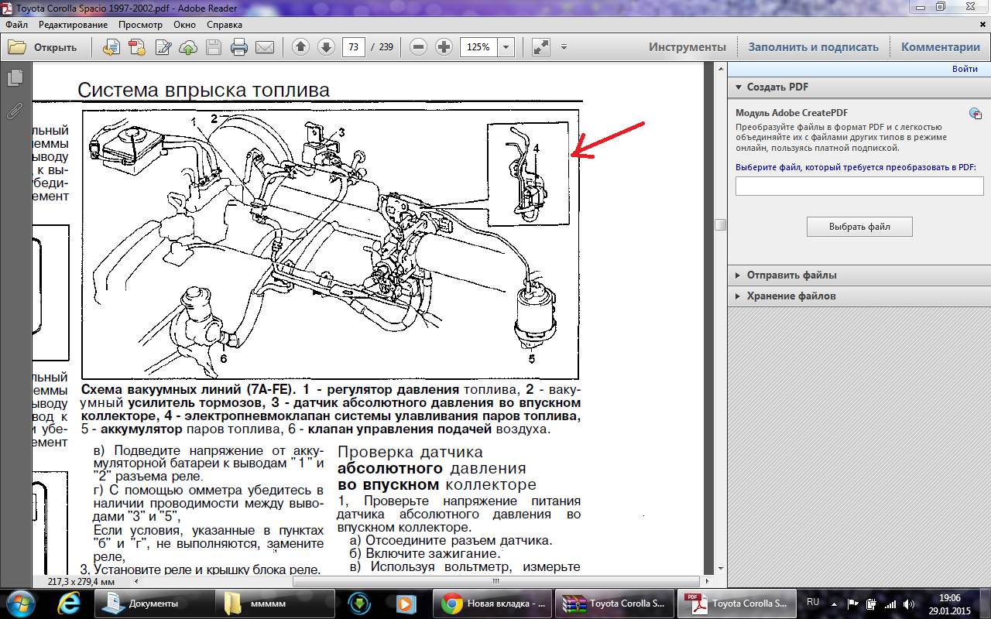Switch to full-screen reading mode icon
The height and width of the screenshot is (619, 991).
coord(540,47)
